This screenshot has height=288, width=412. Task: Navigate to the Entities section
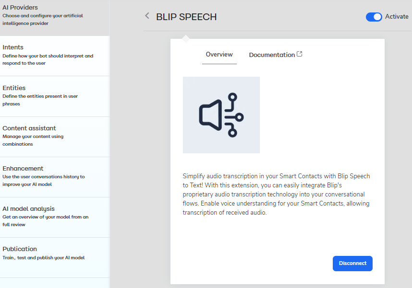14,88
